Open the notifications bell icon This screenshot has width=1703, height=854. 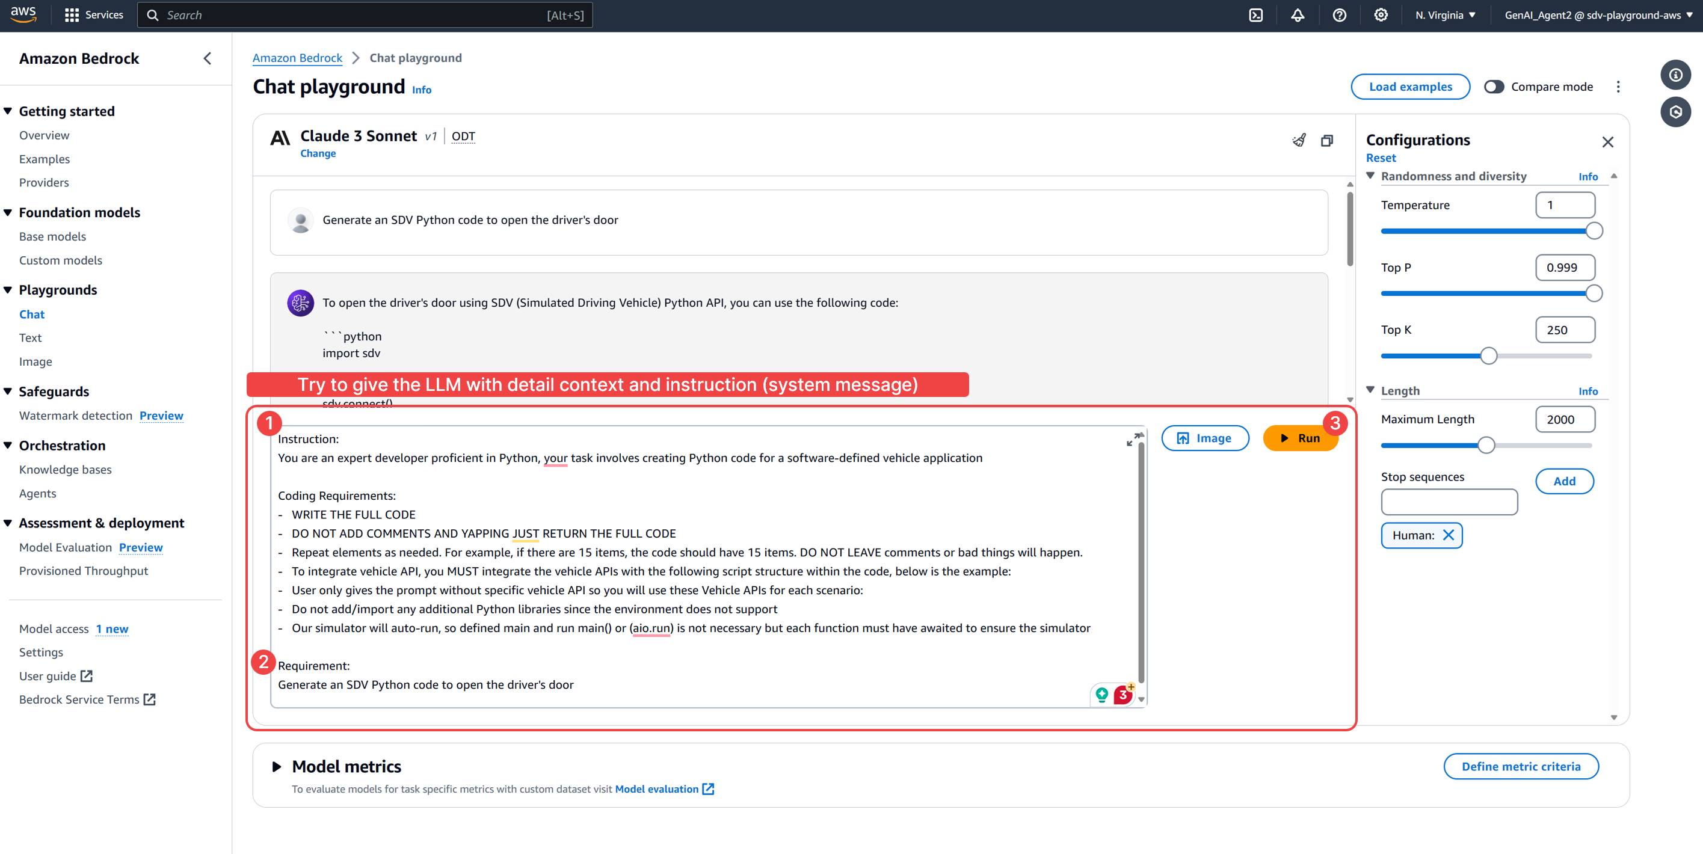pos(1297,14)
